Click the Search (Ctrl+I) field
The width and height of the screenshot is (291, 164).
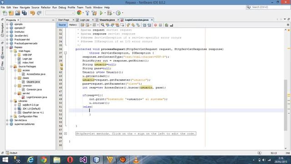coord(268,7)
